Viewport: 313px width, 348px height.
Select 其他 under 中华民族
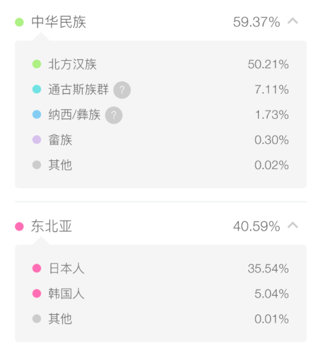pyautogui.click(x=60, y=165)
